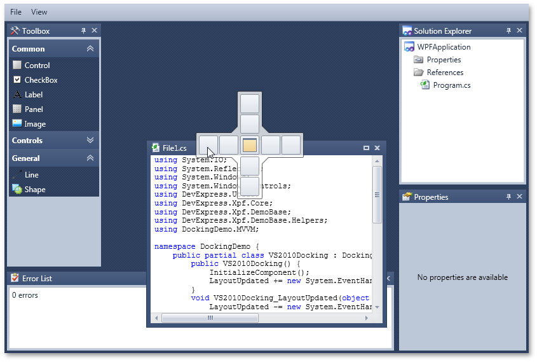The image size is (537, 362).
Task: Select the Line tool under General
Action: click(x=31, y=174)
